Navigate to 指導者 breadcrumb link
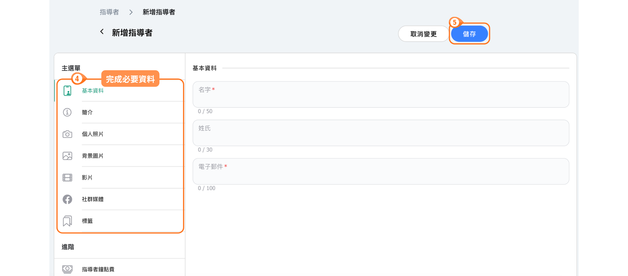 pos(109,12)
